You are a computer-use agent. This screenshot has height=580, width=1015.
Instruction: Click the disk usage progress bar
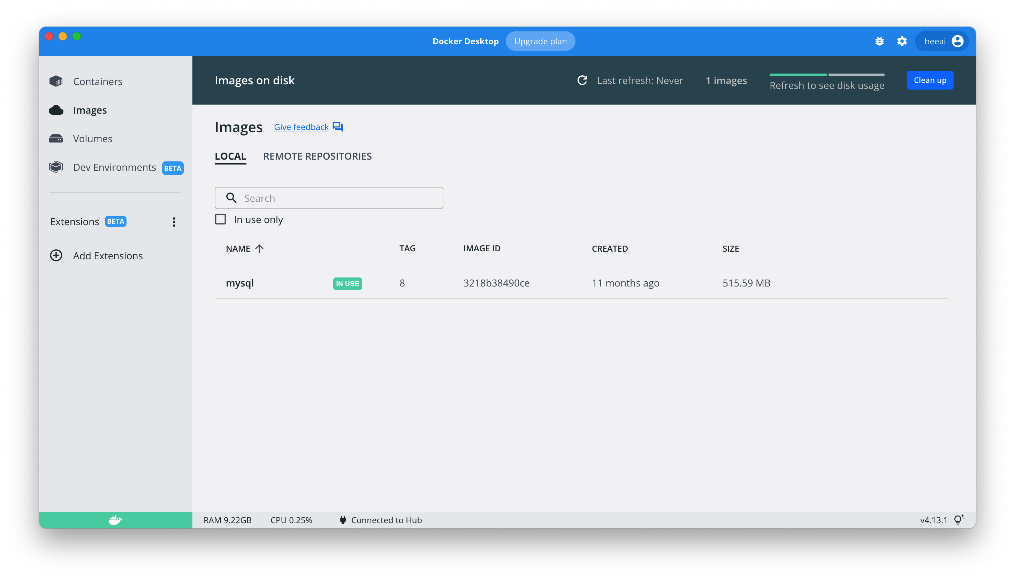click(x=826, y=75)
